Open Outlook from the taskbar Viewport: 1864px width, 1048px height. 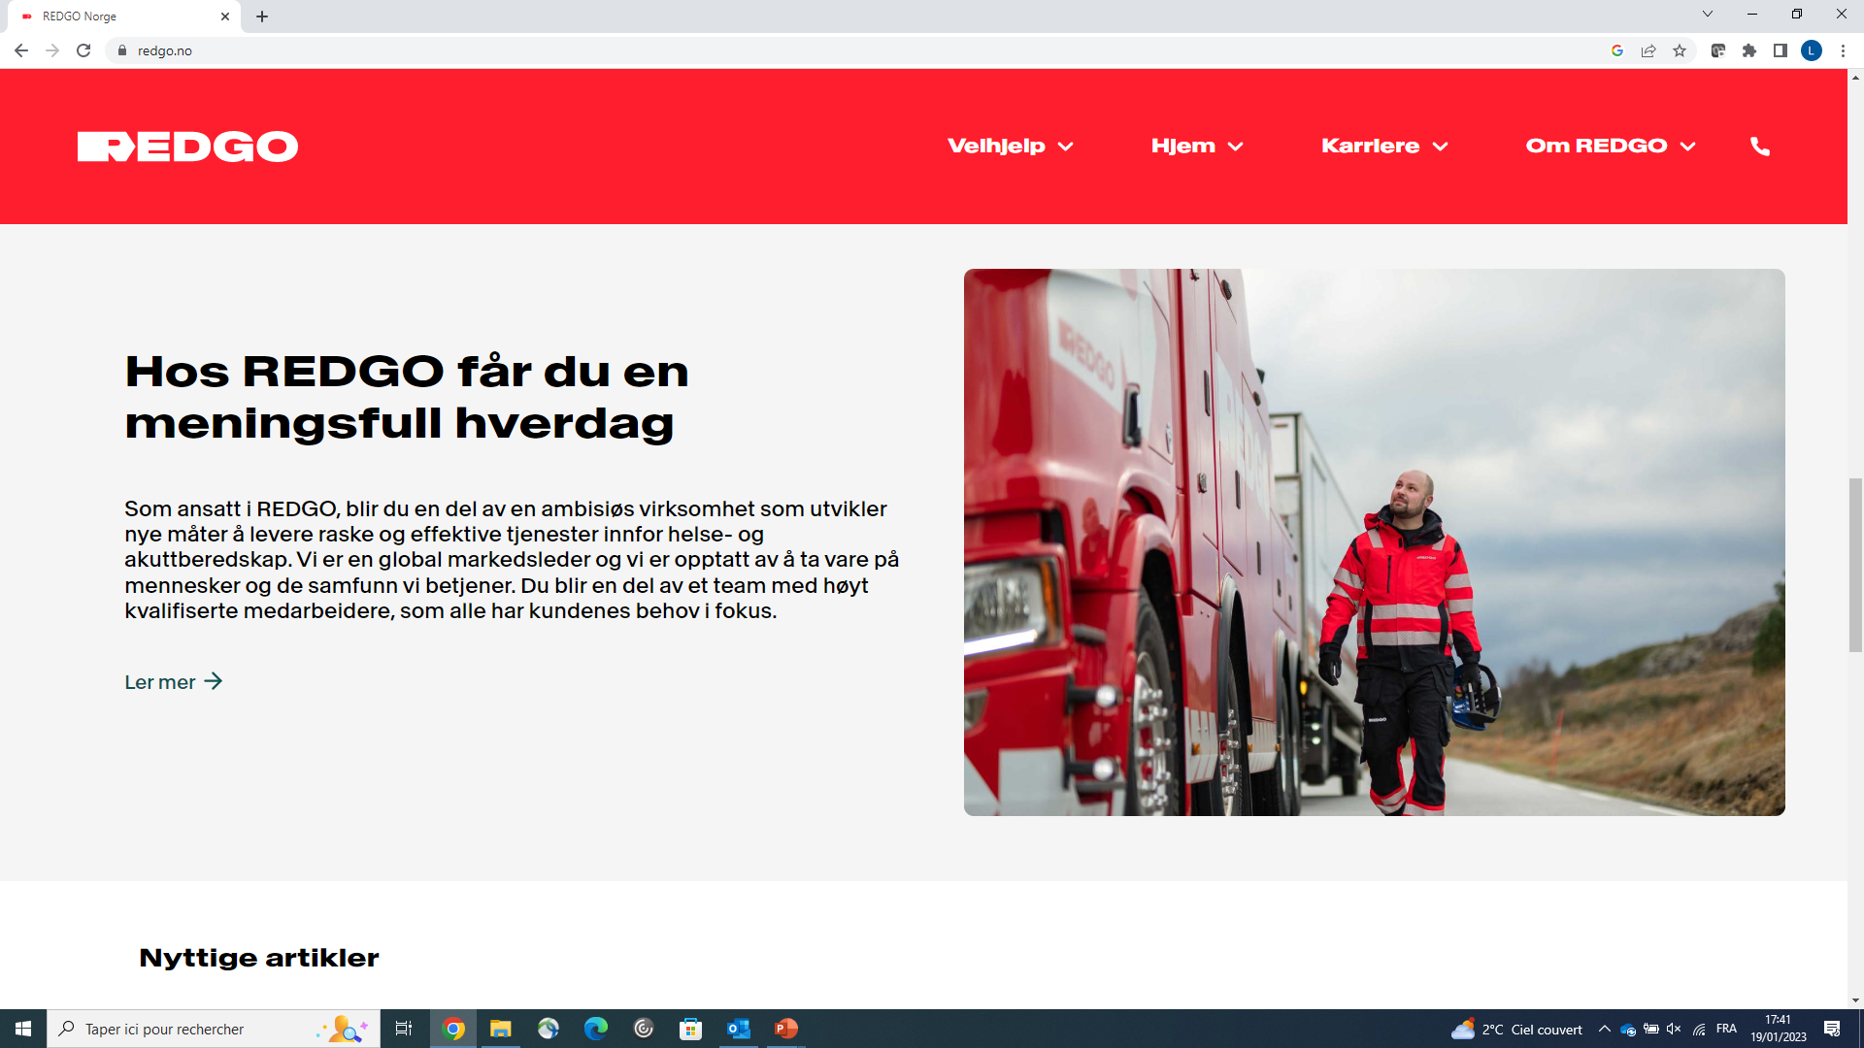point(739,1029)
